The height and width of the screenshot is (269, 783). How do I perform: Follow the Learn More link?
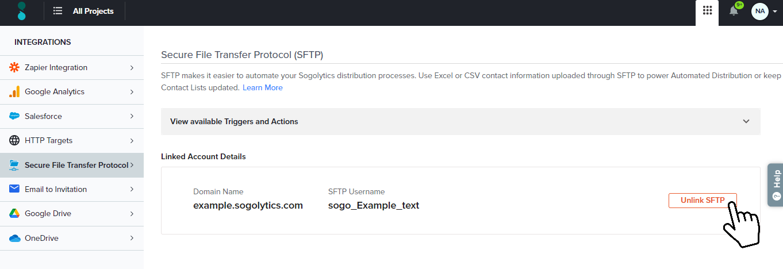[x=262, y=88]
